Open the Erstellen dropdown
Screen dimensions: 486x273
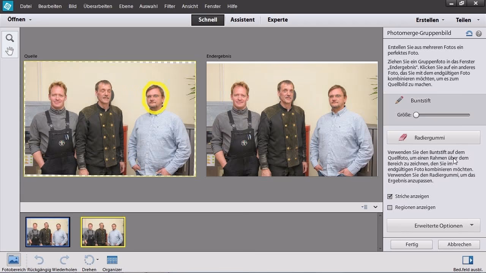point(430,20)
